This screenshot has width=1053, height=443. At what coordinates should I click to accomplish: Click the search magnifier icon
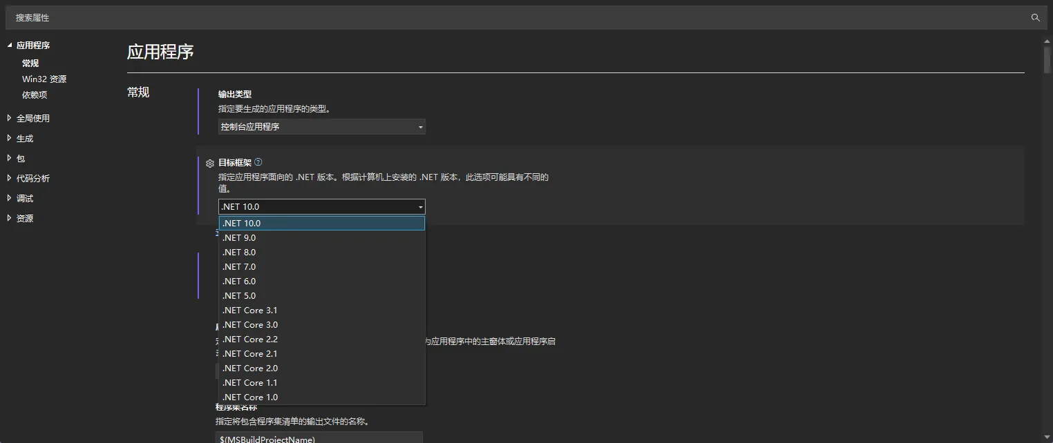1035,18
